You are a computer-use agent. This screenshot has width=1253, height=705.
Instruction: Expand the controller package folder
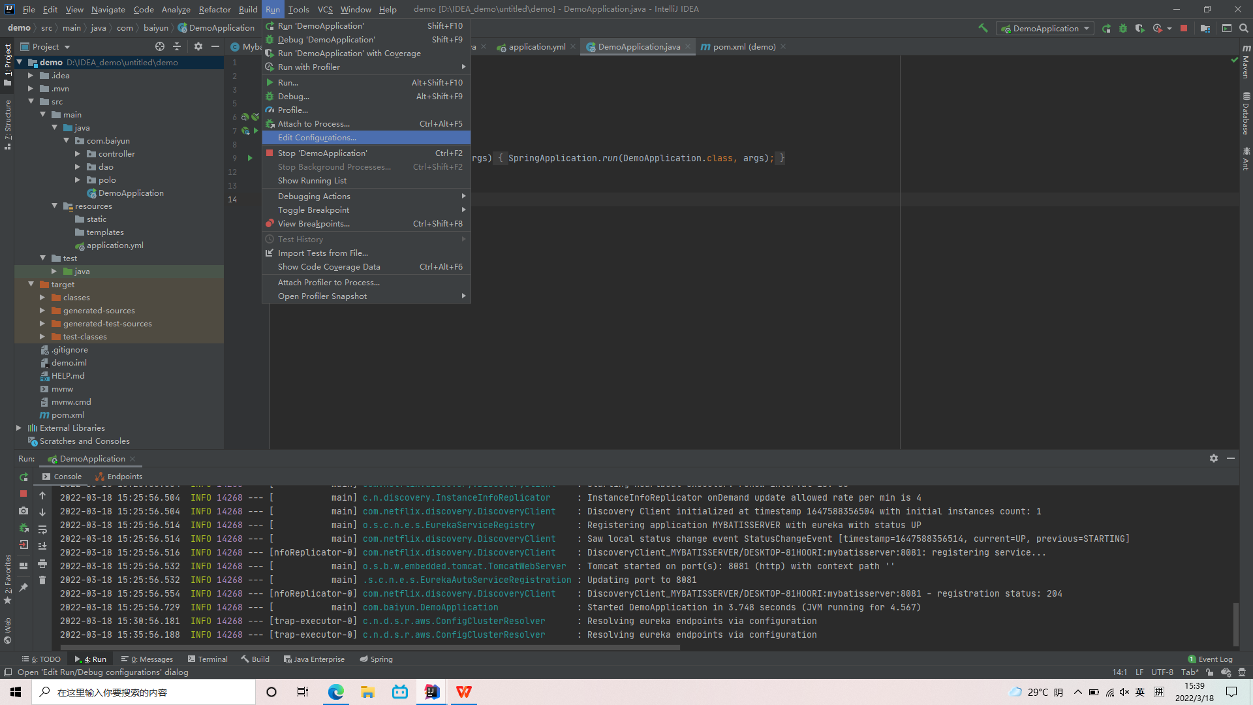78,154
